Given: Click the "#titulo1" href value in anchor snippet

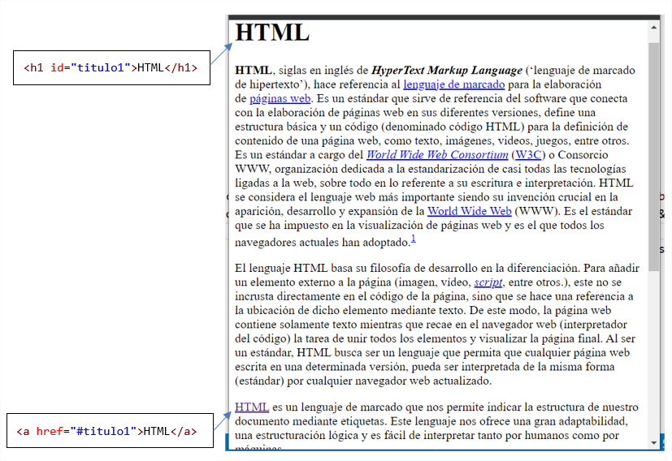Looking at the screenshot, I should coord(105,431).
